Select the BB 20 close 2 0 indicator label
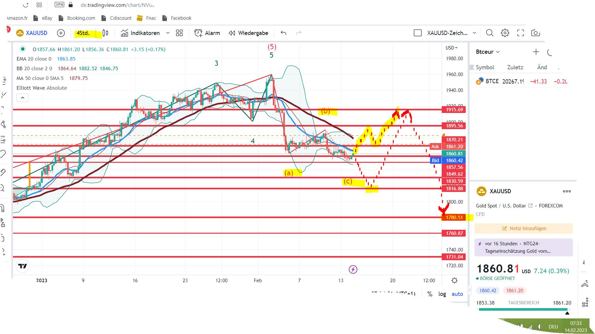Screen dimensions: 595x334 [34, 69]
